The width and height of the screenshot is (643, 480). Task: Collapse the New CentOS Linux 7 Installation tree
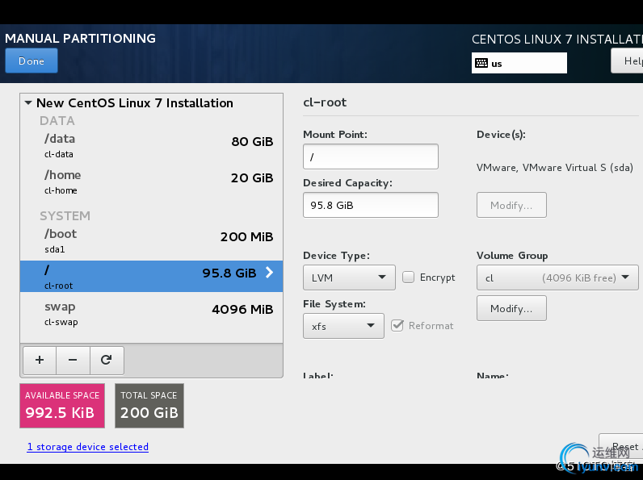point(28,102)
